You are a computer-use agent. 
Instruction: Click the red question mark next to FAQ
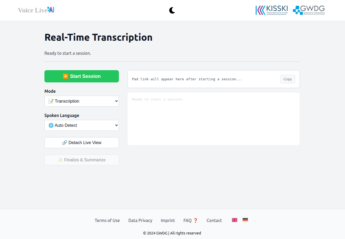click(x=196, y=220)
